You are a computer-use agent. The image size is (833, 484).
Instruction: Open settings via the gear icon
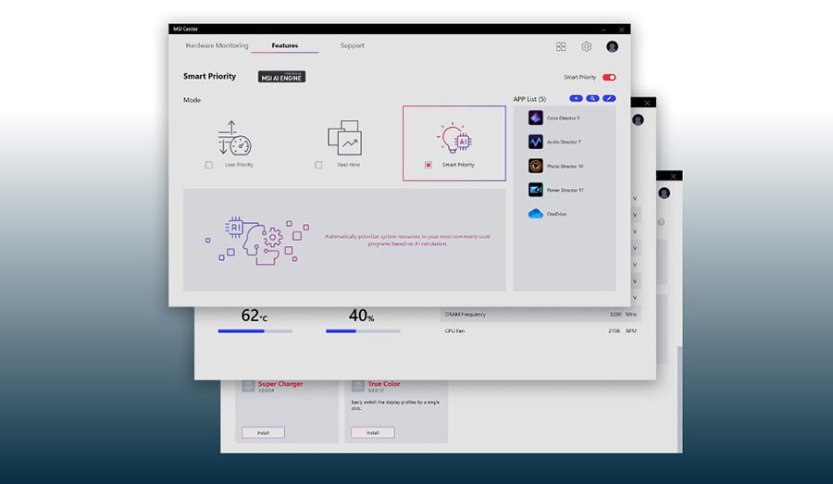pos(586,46)
